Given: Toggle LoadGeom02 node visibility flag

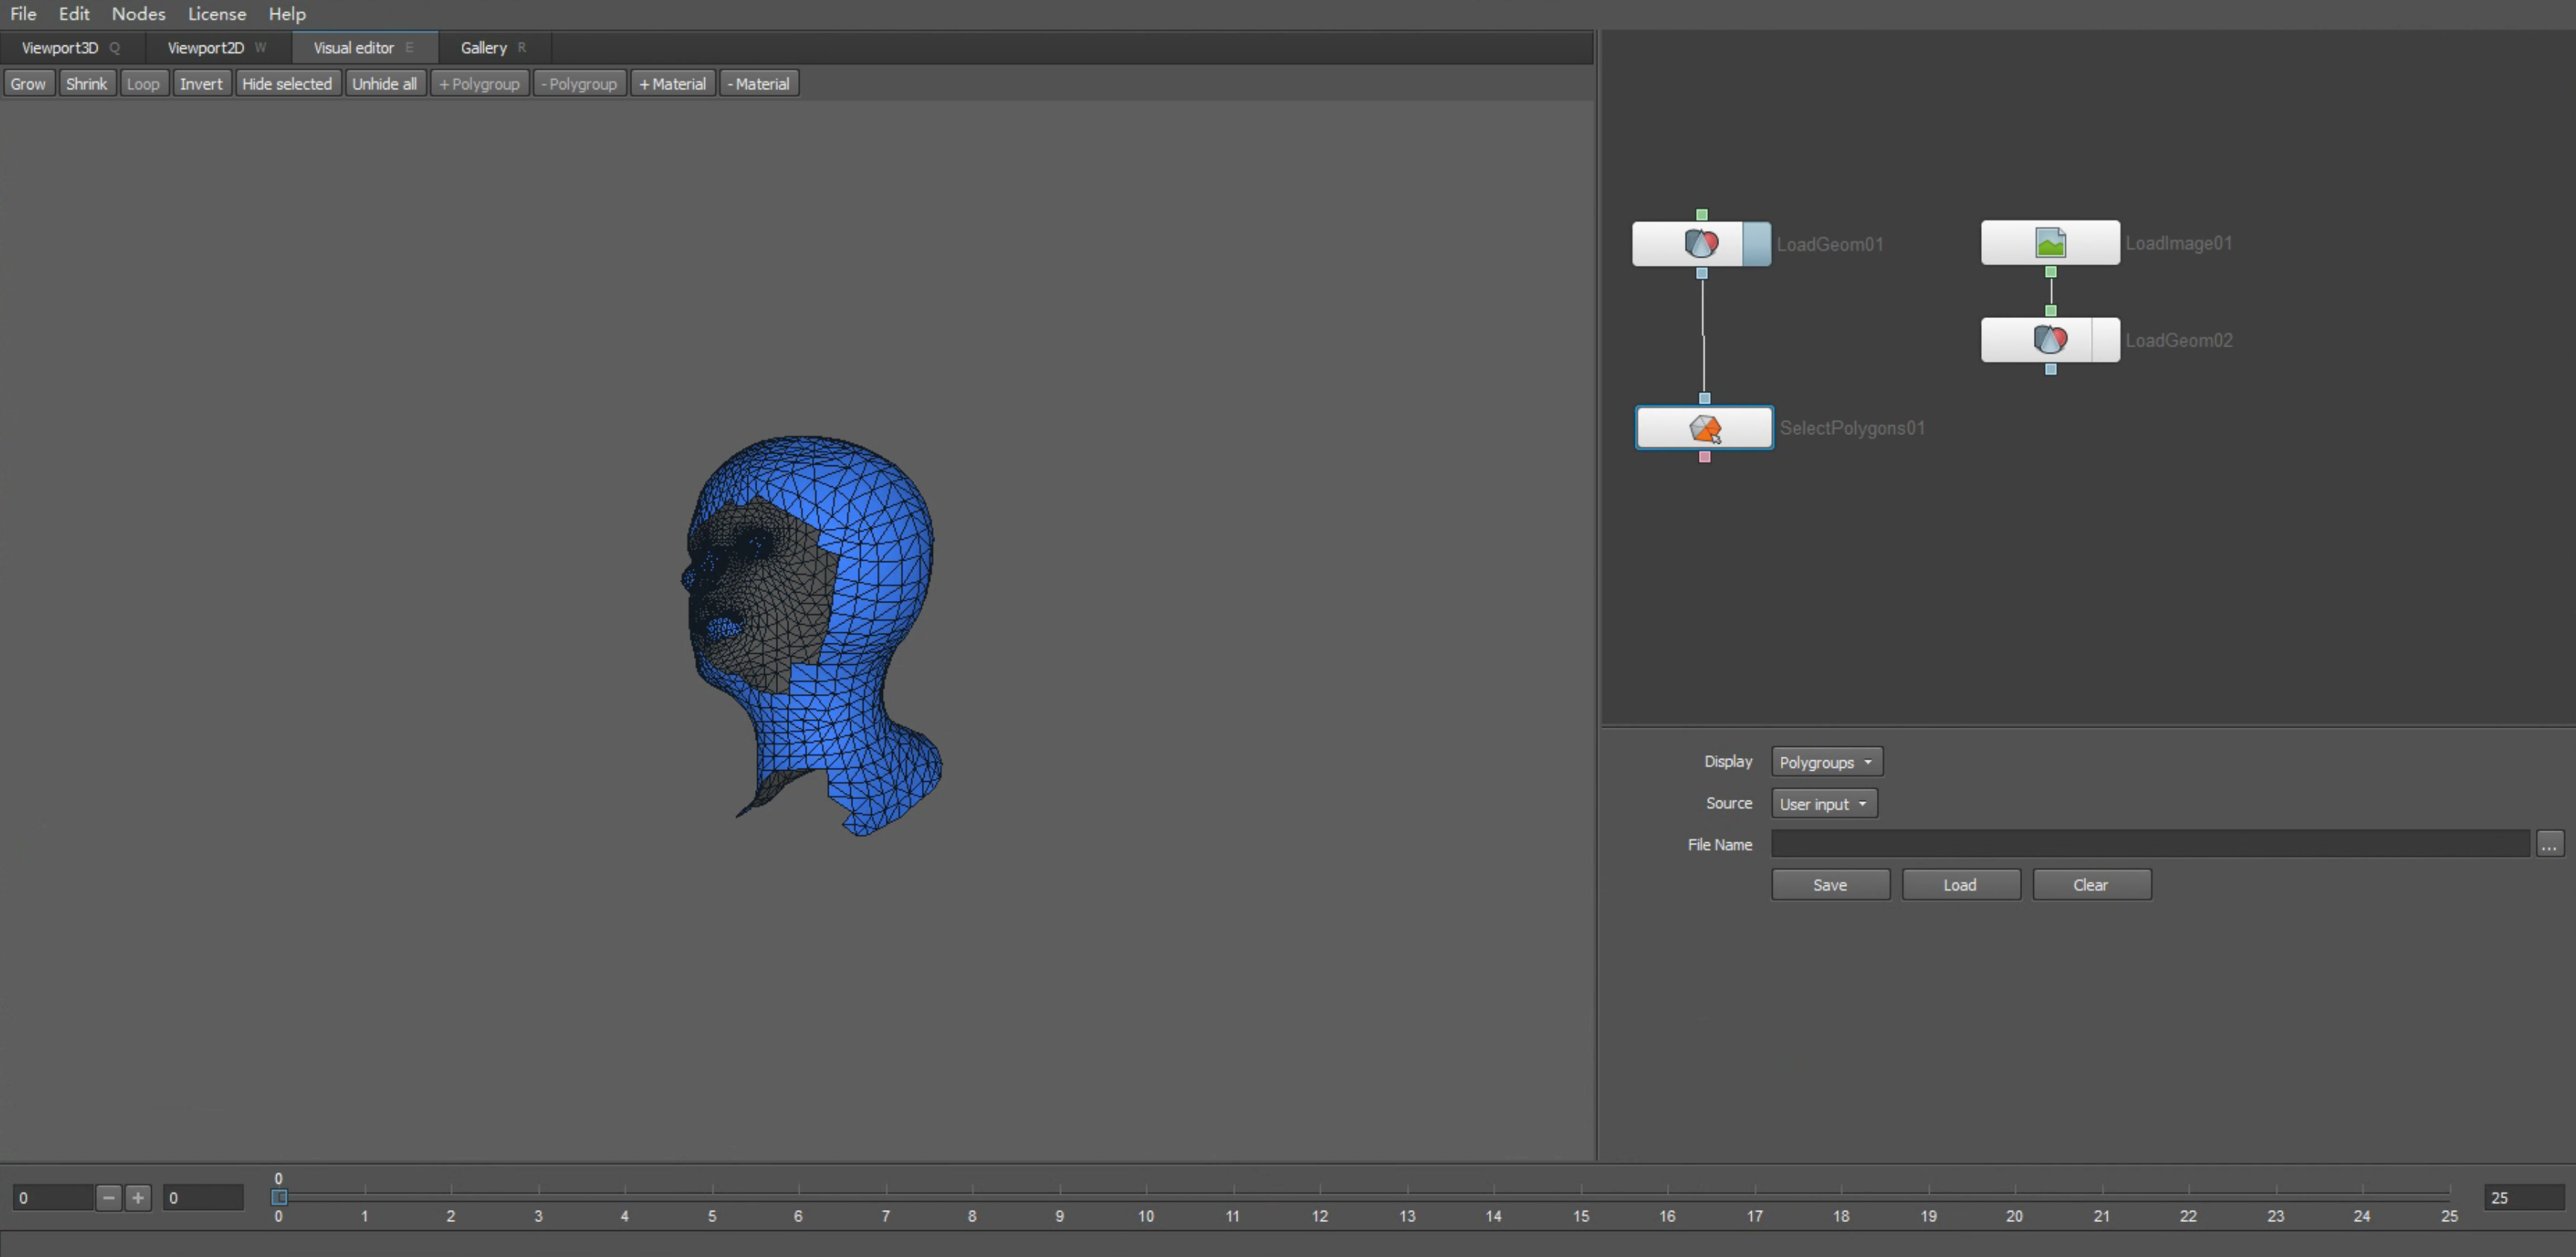Looking at the screenshot, I should [x=2105, y=340].
